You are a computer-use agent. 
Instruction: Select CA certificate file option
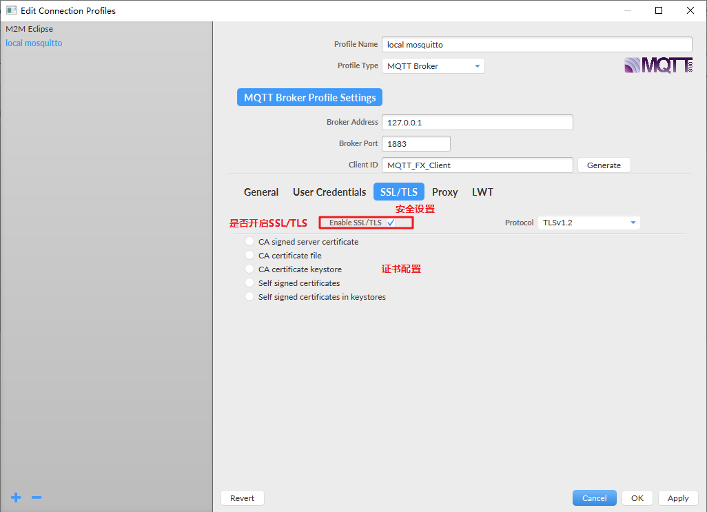[x=249, y=256]
